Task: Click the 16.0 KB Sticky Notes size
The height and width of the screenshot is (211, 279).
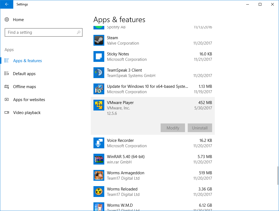Action: [206, 54]
